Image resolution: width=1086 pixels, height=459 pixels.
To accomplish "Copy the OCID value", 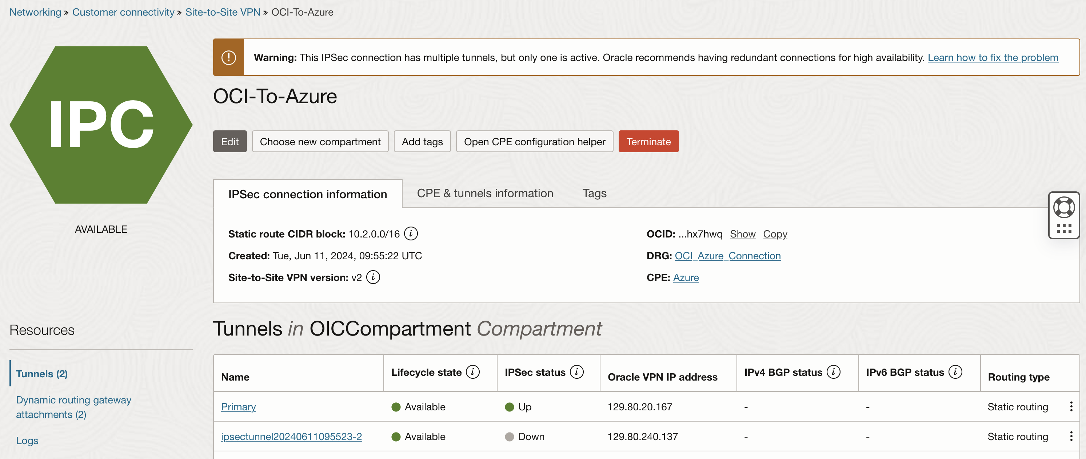I will 775,234.
